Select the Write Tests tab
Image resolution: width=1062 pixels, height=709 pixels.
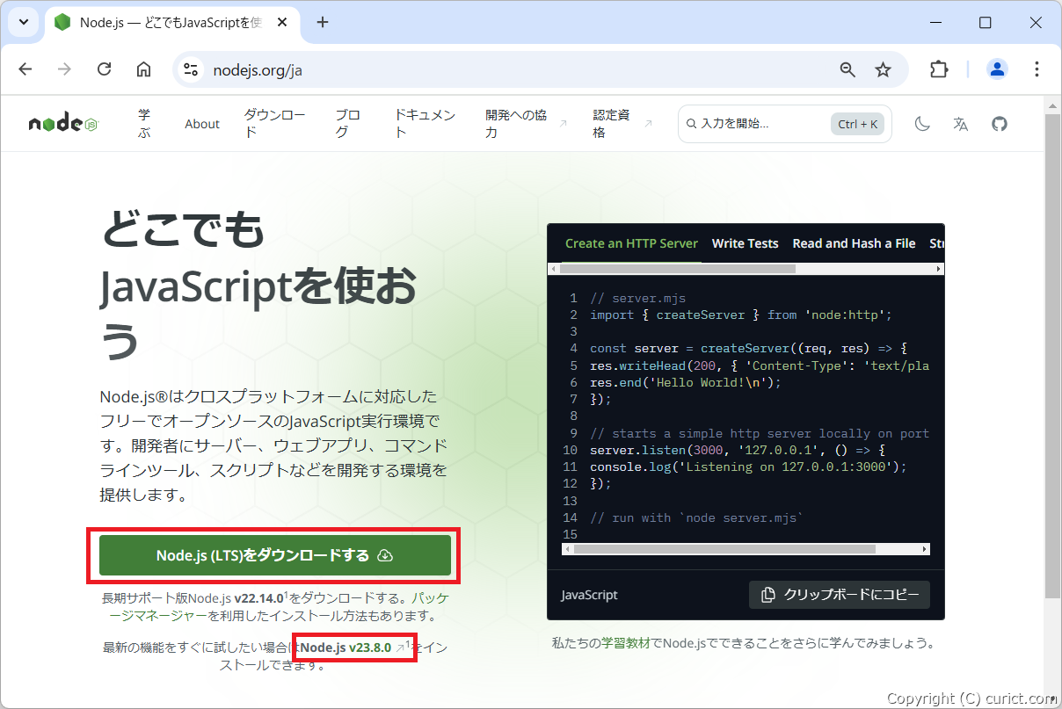746,243
